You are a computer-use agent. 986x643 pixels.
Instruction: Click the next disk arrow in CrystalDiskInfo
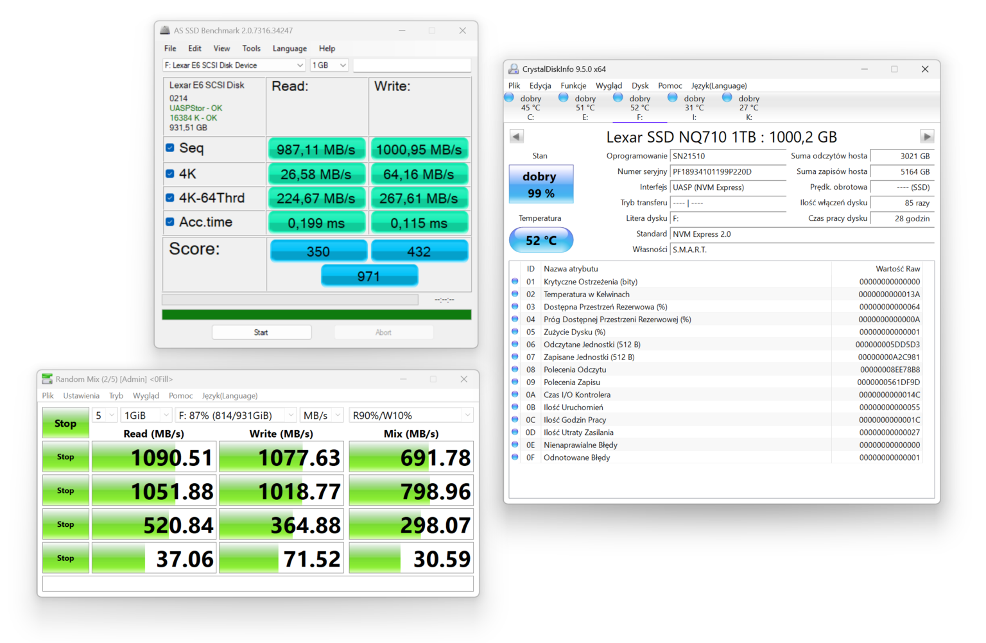click(x=928, y=136)
